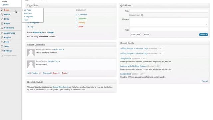Image resolution: width=213 pixels, height=120 pixels.
Task: Open the Pages menu label
Action: pyautogui.click(x=7, y=23)
